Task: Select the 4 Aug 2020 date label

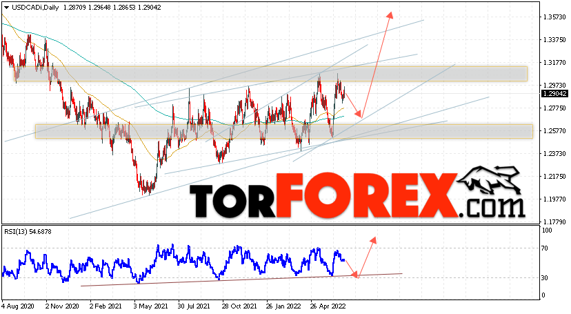Action: point(17,306)
